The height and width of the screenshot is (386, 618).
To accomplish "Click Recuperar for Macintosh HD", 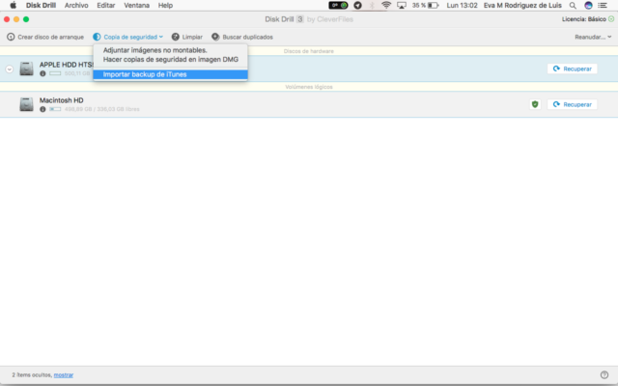I will pyautogui.click(x=573, y=104).
